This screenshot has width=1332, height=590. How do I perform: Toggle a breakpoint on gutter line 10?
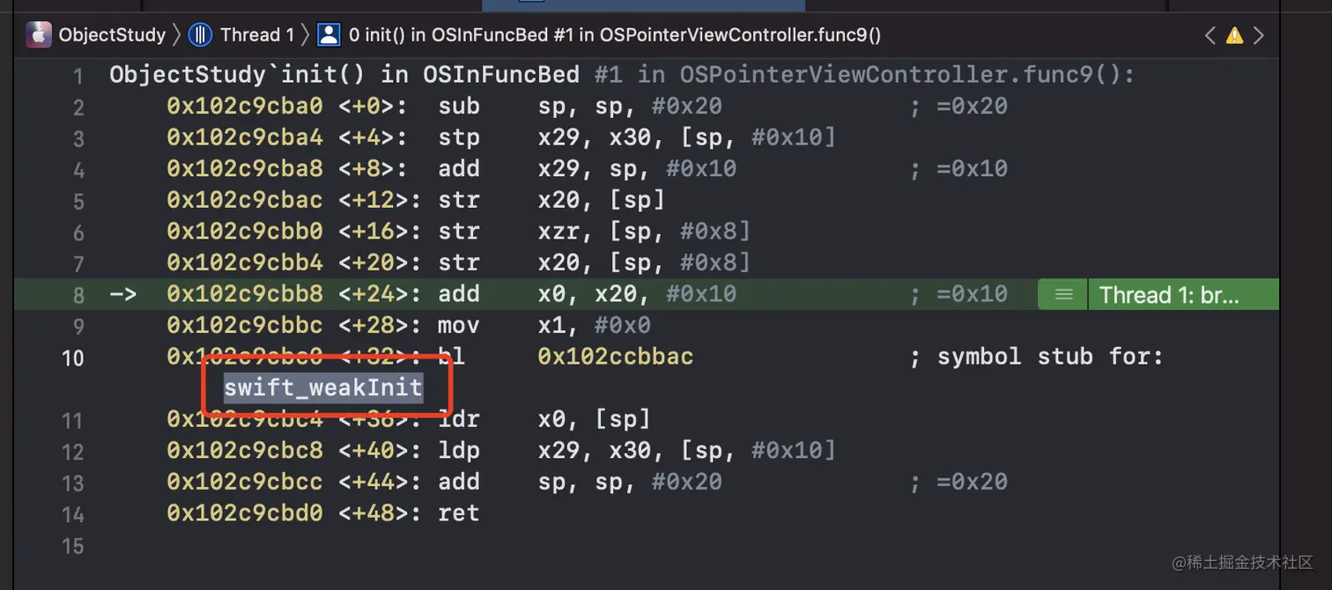(72, 358)
